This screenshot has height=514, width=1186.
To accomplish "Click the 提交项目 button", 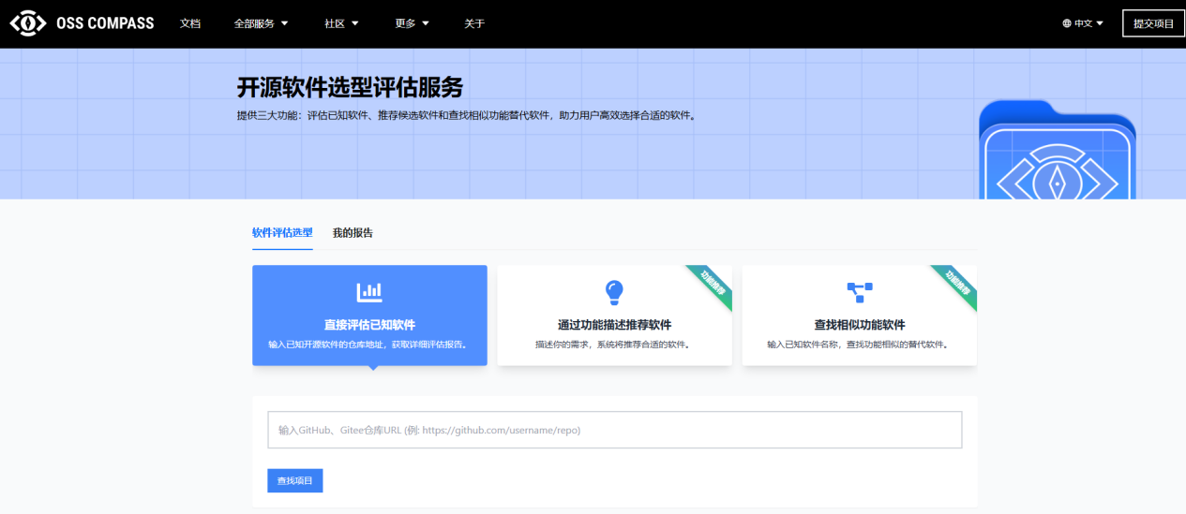I will click(1153, 23).
